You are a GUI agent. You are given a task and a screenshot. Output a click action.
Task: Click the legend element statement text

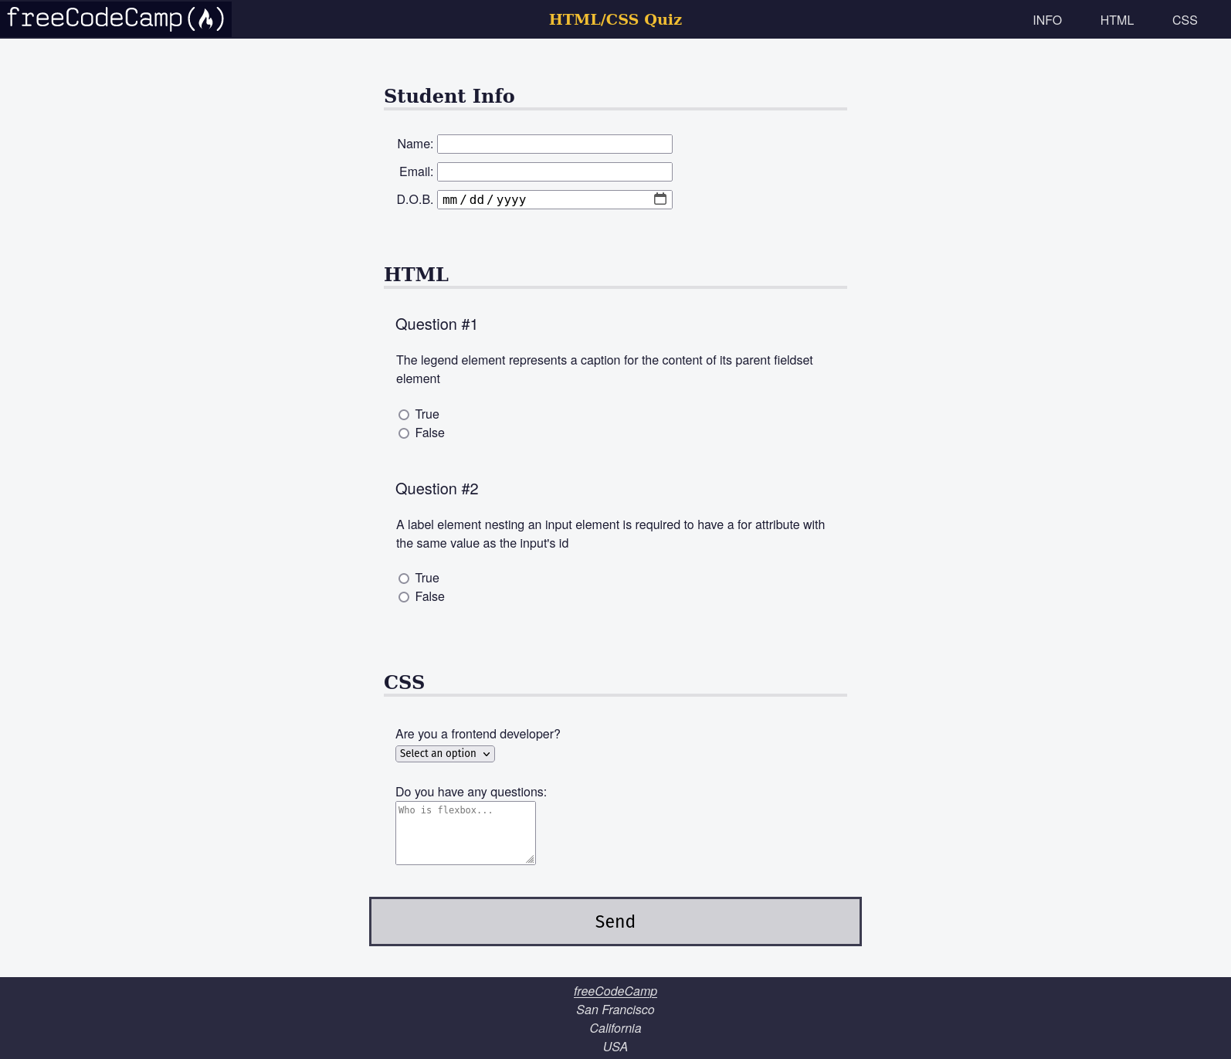click(605, 369)
